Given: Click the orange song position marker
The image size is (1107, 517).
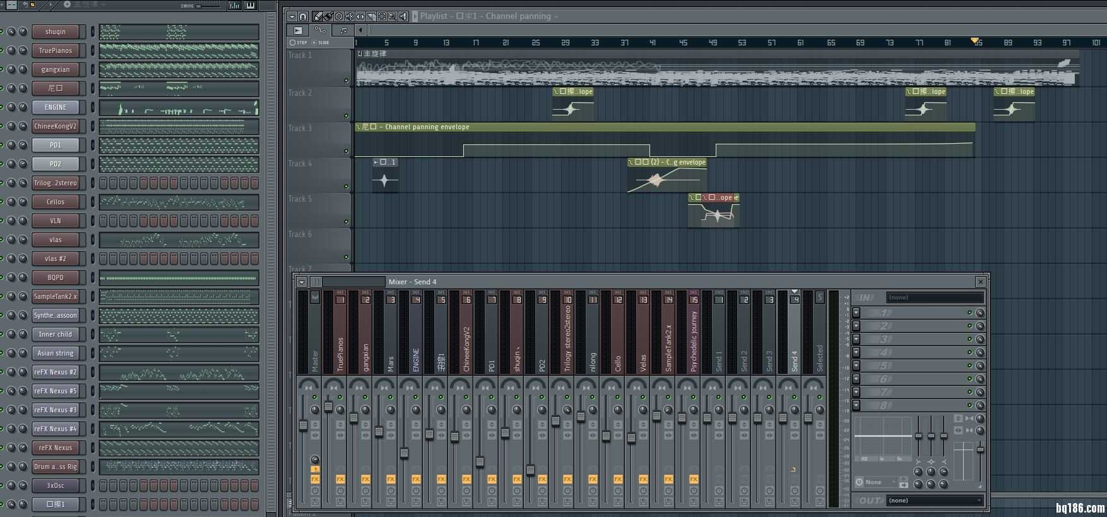Looking at the screenshot, I should click(x=974, y=41).
